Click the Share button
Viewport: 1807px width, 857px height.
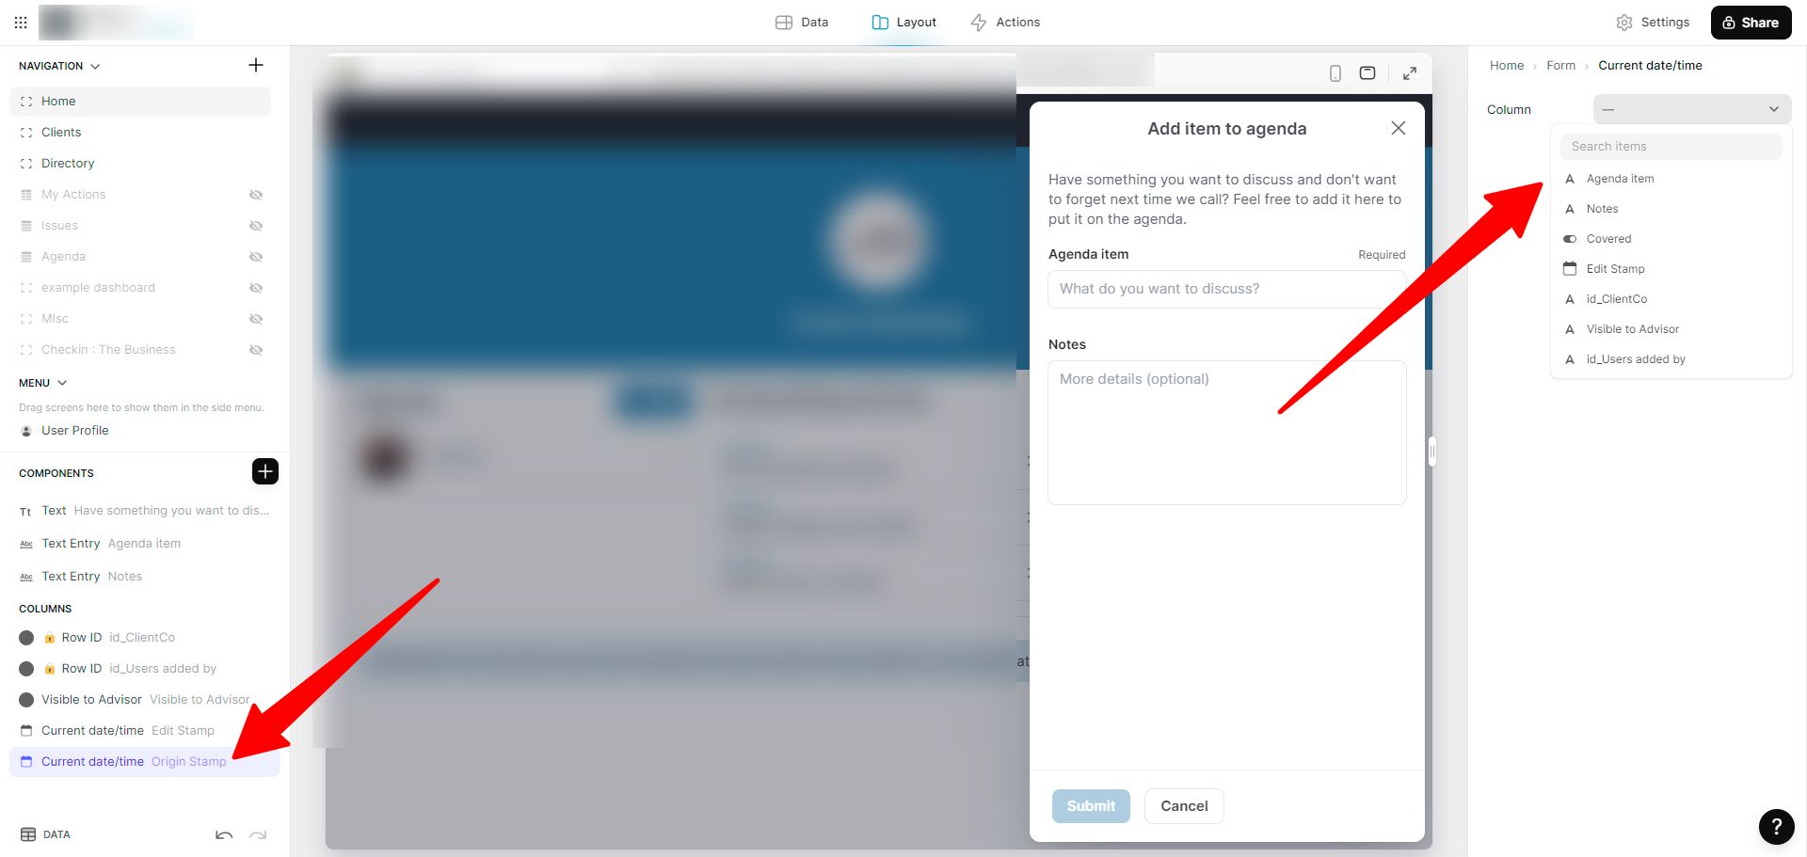coord(1751,23)
